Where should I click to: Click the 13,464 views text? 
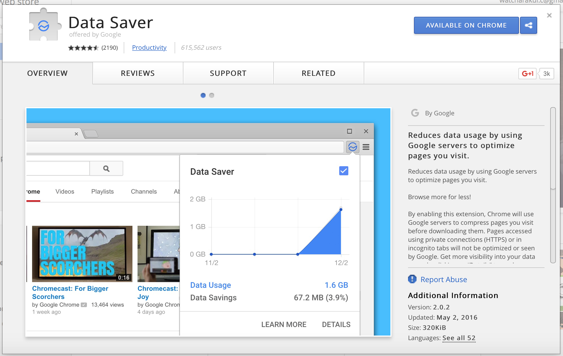107,305
